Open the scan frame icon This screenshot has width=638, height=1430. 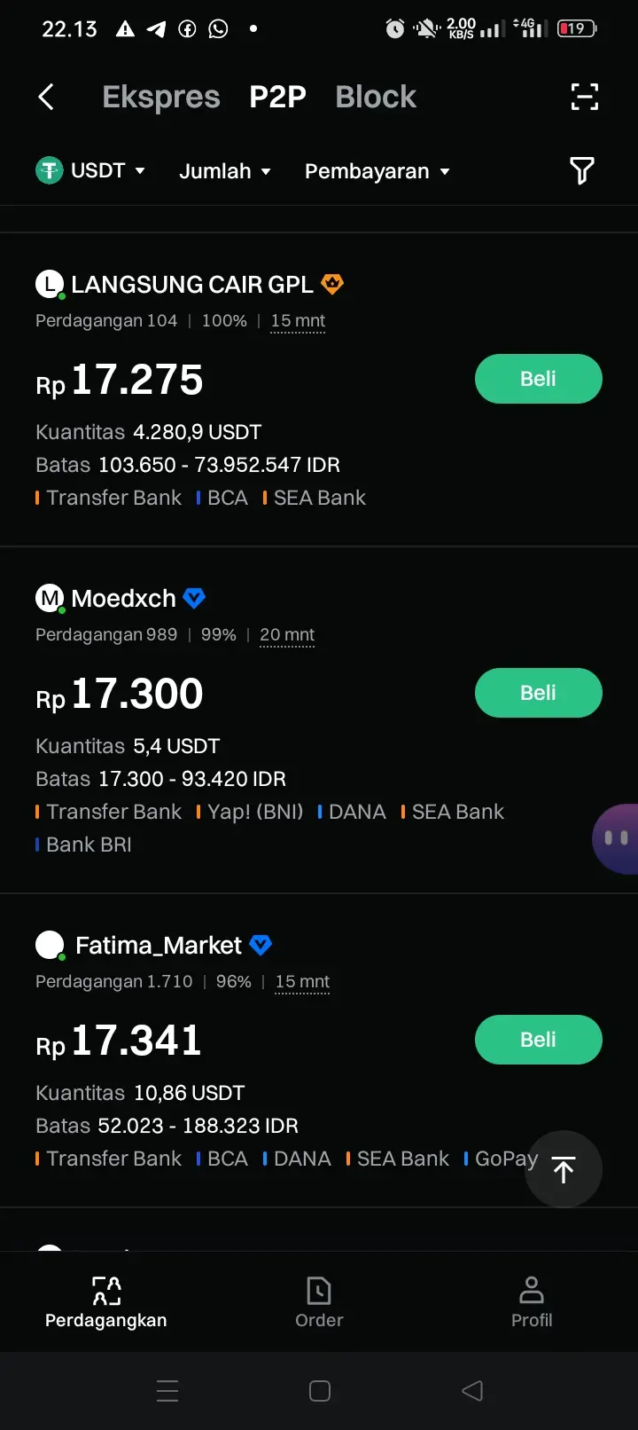pos(584,97)
